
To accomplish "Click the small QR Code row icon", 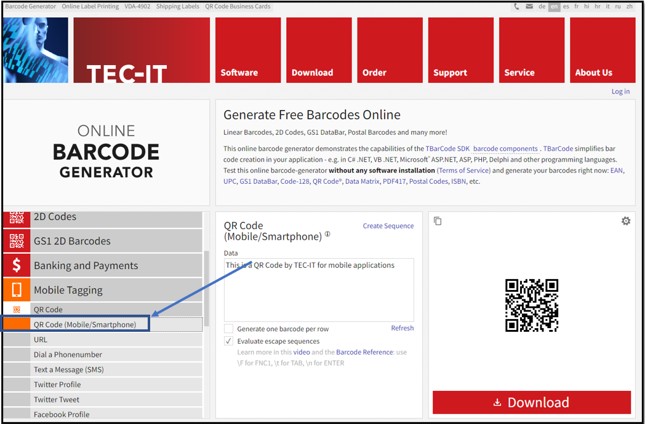I will click(x=17, y=309).
